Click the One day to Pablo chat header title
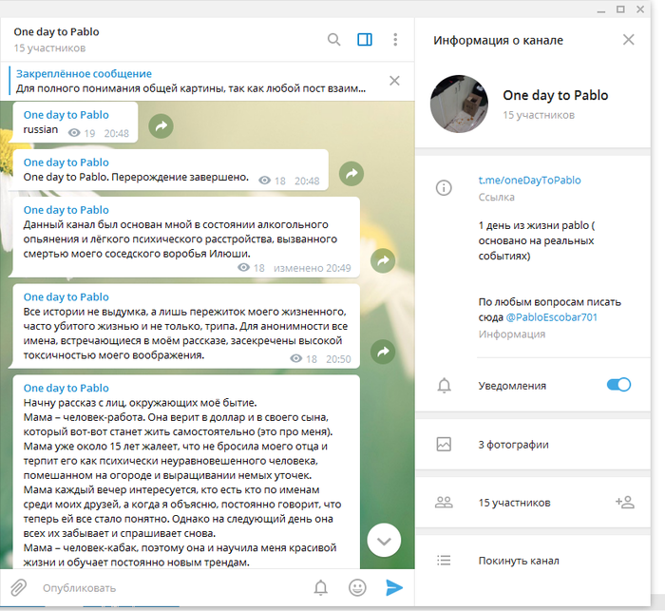The width and height of the screenshot is (665, 611). [56, 31]
